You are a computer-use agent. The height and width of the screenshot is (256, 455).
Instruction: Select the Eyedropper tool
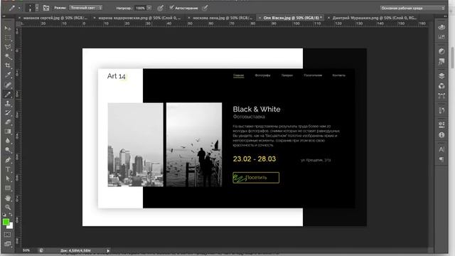8,75
